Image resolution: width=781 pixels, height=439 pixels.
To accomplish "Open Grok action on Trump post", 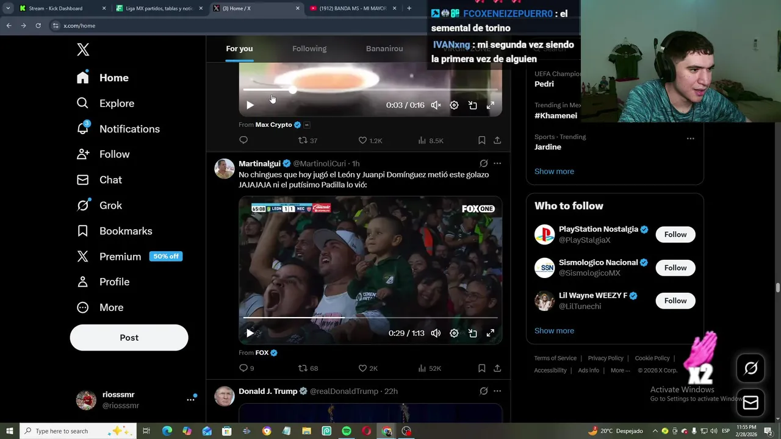I will coord(483,391).
